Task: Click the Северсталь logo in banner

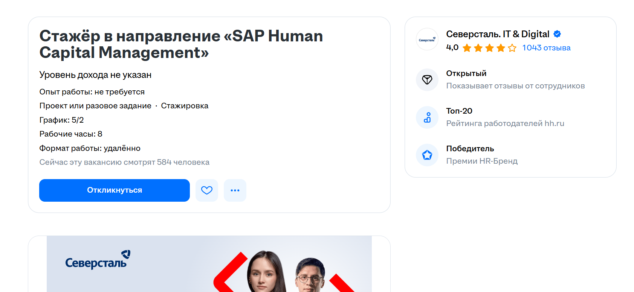Action: coord(98,260)
